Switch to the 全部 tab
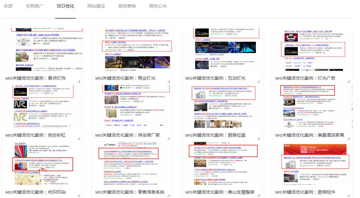Screen dimensions: 360x198 point(8,6)
